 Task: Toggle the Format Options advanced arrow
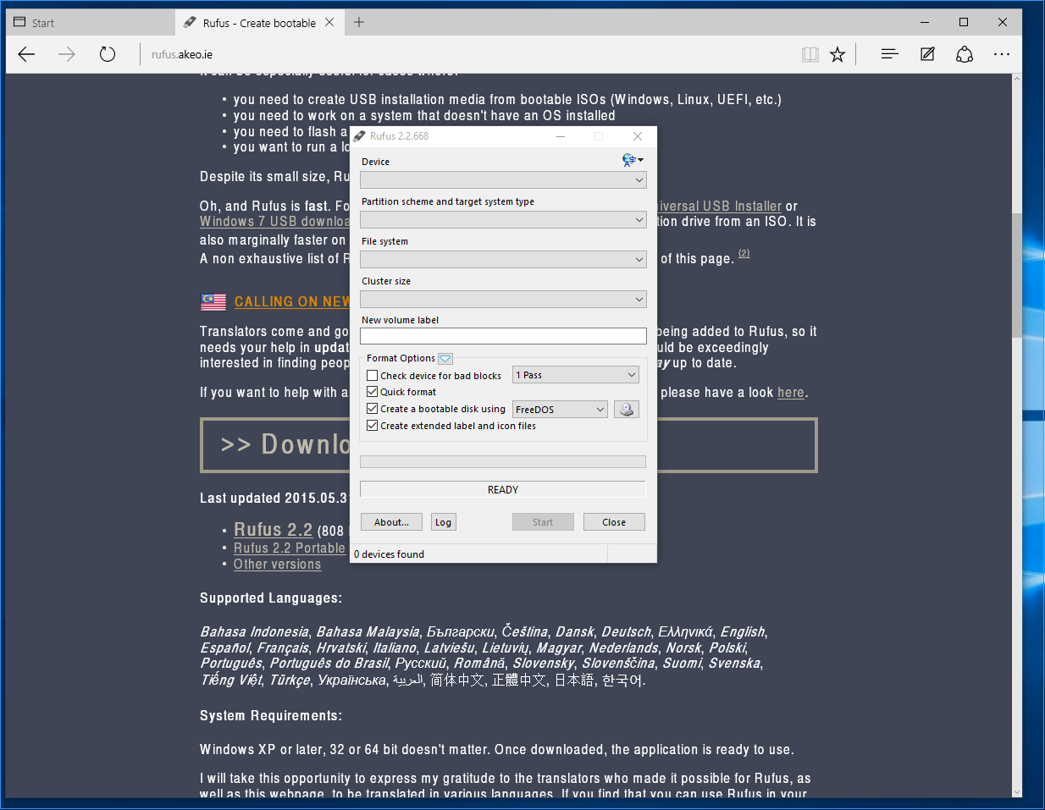(x=445, y=359)
